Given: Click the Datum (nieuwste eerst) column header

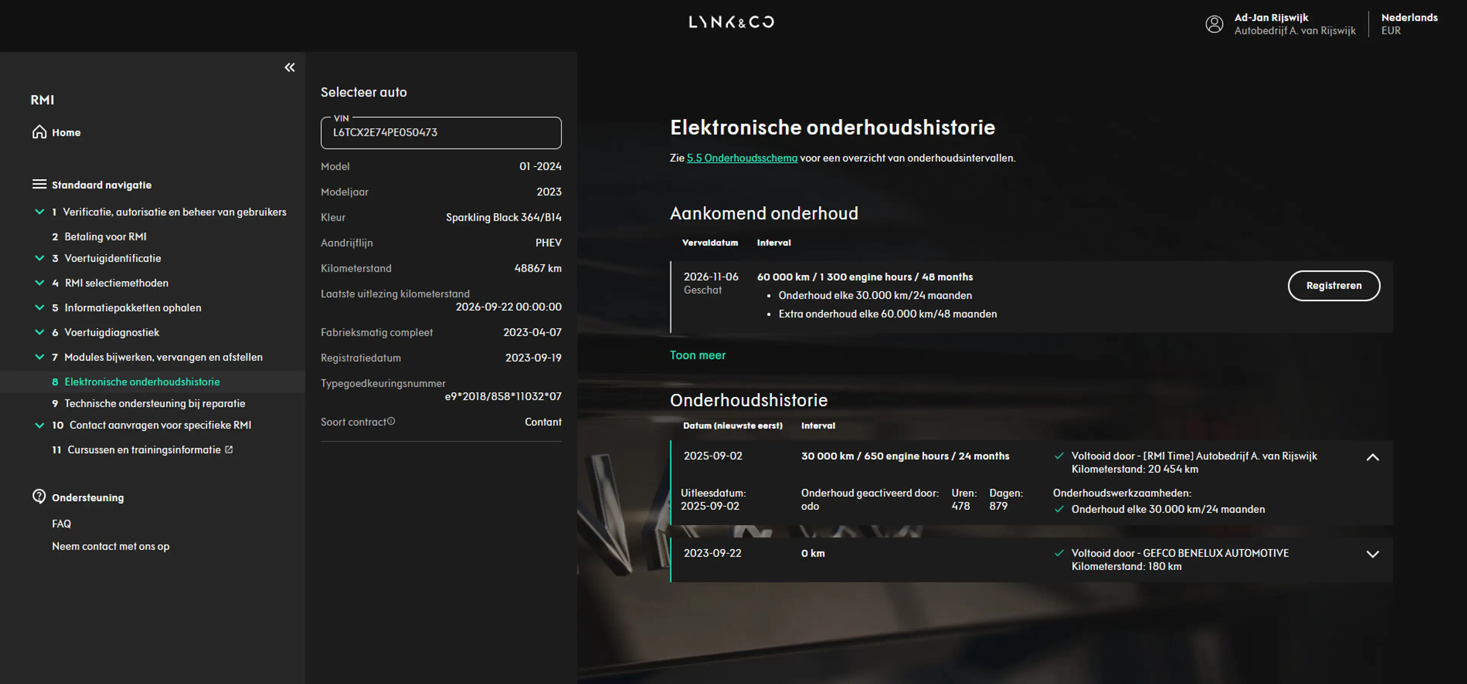Looking at the screenshot, I should click(x=732, y=425).
